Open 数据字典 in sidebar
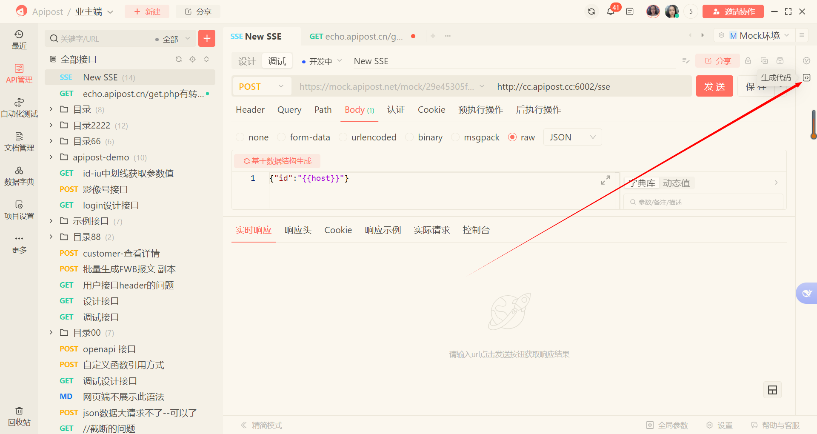Image resolution: width=817 pixels, height=434 pixels. coord(19,176)
